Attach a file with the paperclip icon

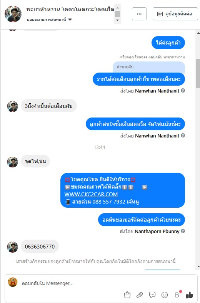[140, 295]
